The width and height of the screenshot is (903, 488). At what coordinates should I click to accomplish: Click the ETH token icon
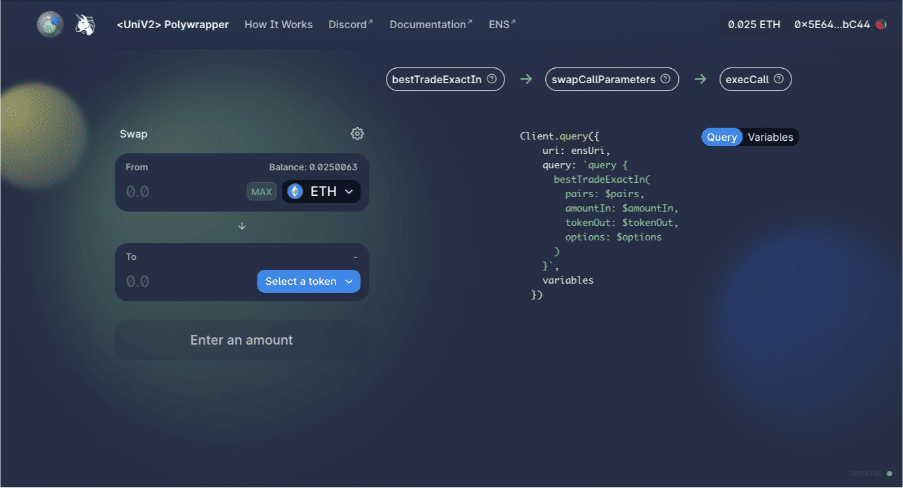pyautogui.click(x=296, y=191)
